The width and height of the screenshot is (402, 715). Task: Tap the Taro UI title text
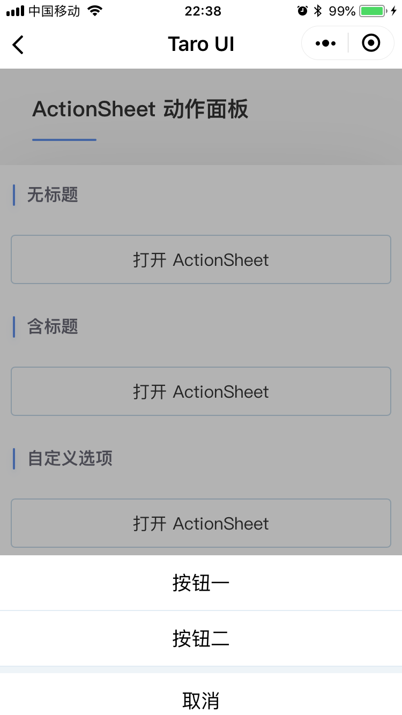pyautogui.click(x=201, y=43)
